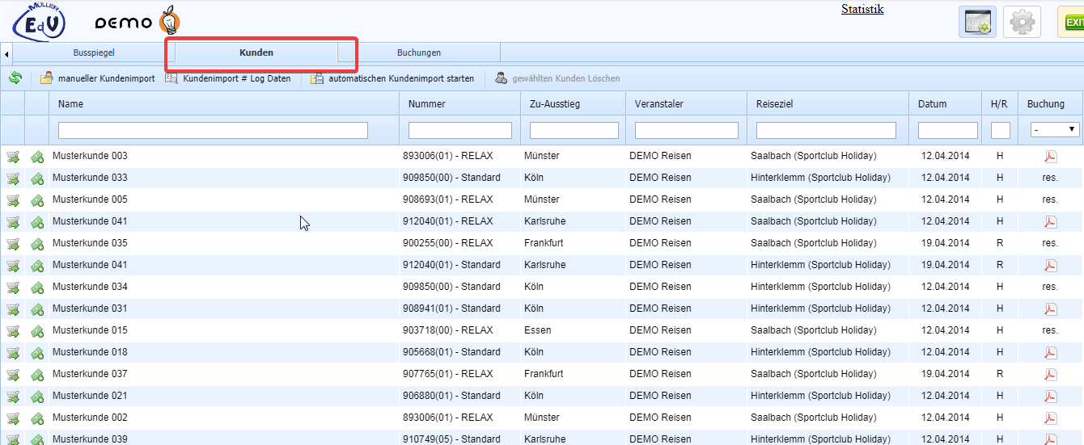Collapse tab strip with the left arrow

[x=6, y=53]
